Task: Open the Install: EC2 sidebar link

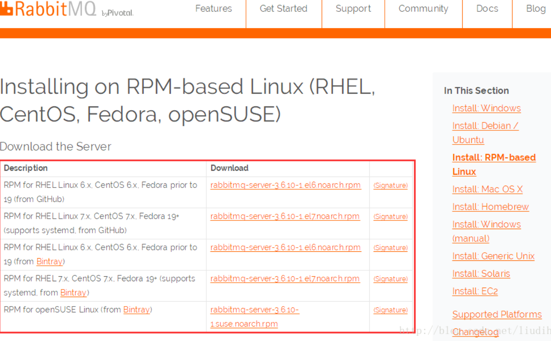Action: (x=475, y=292)
